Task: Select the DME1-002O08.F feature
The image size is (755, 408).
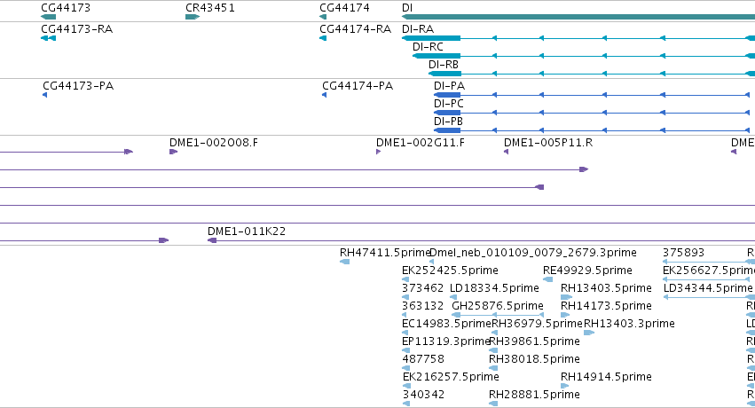Action: [x=213, y=143]
